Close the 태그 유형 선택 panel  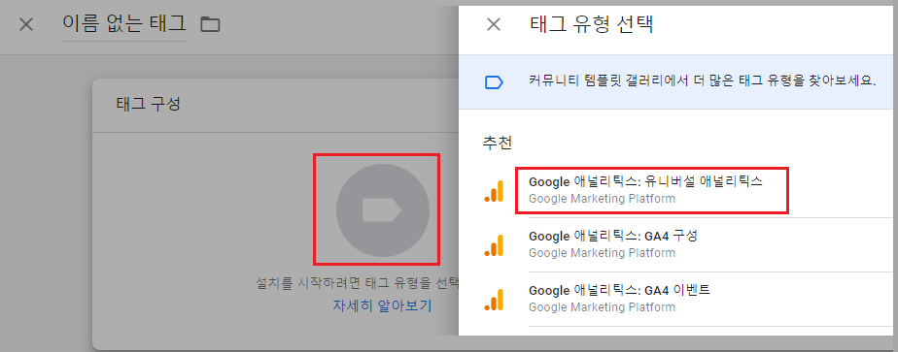(x=493, y=24)
